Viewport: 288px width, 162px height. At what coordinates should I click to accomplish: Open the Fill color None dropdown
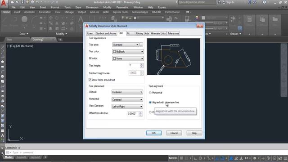128,58
